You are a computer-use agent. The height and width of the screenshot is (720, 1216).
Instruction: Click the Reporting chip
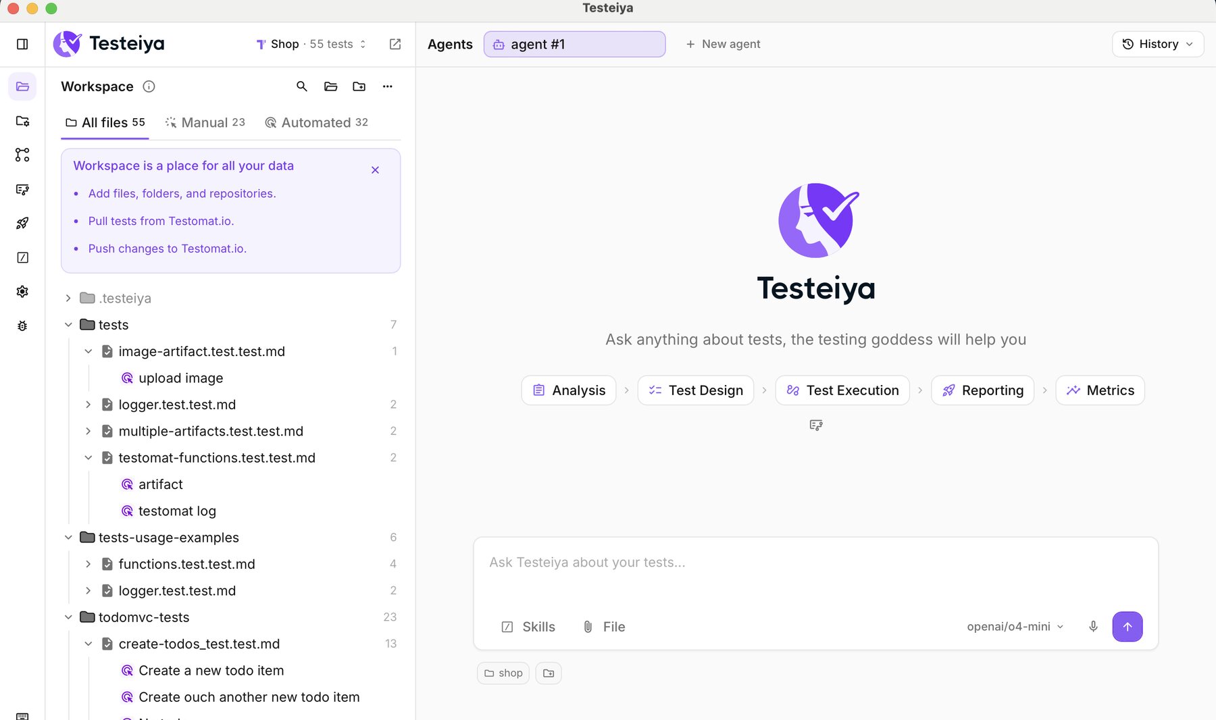pyautogui.click(x=982, y=390)
